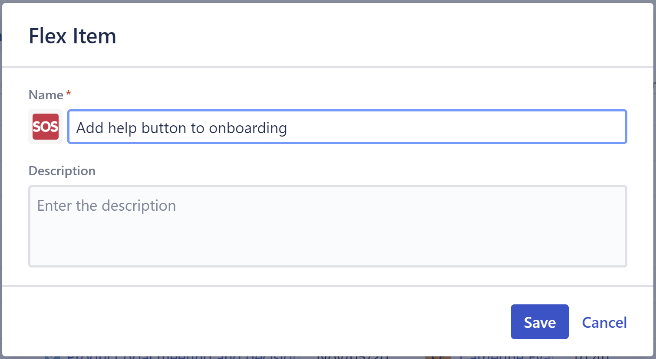
Task: Click the word 'to' in the Name field
Action: (198, 128)
